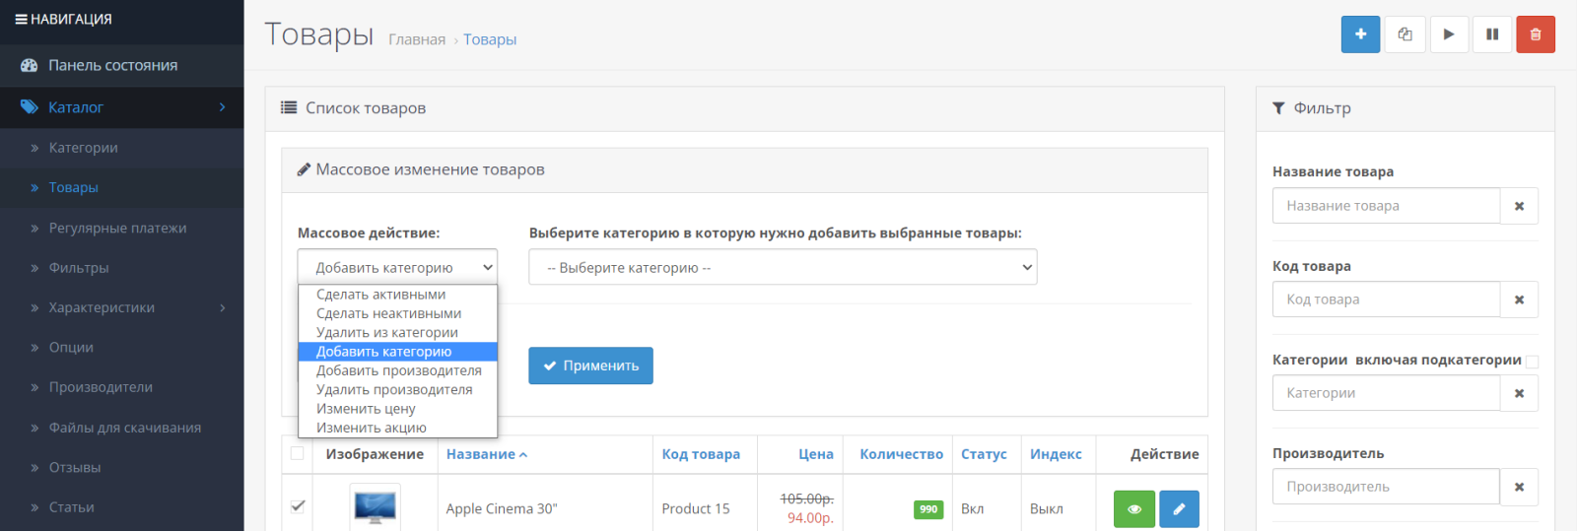The width and height of the screenshot is (1577, 532).
Task: Uncheck the Apple Cinema 30" row checkbox
Action: 298,506
